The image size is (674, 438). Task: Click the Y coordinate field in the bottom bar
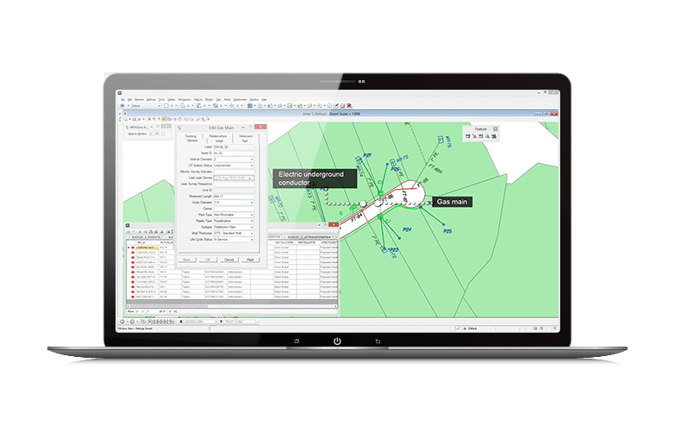(x=240, y=322)
